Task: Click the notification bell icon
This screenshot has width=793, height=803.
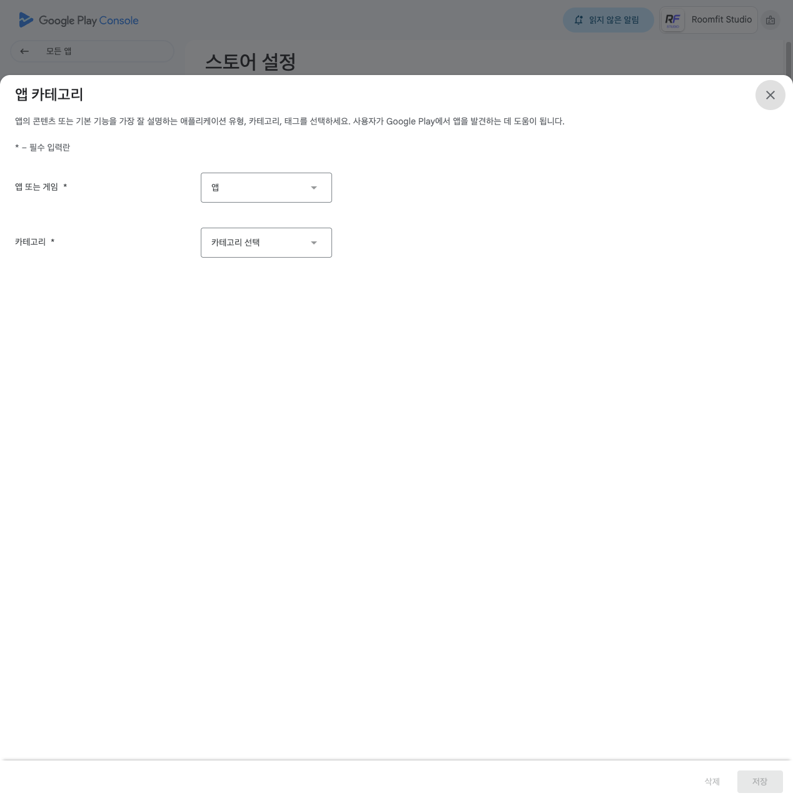Action: click(578, 20)
